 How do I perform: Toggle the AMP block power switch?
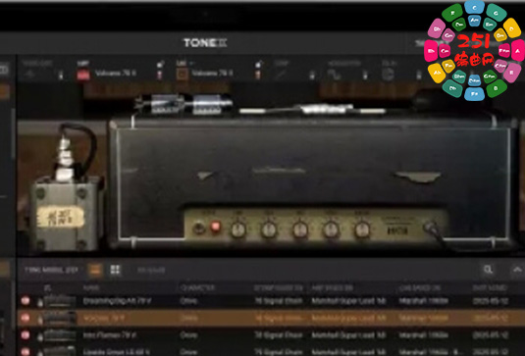160,75
